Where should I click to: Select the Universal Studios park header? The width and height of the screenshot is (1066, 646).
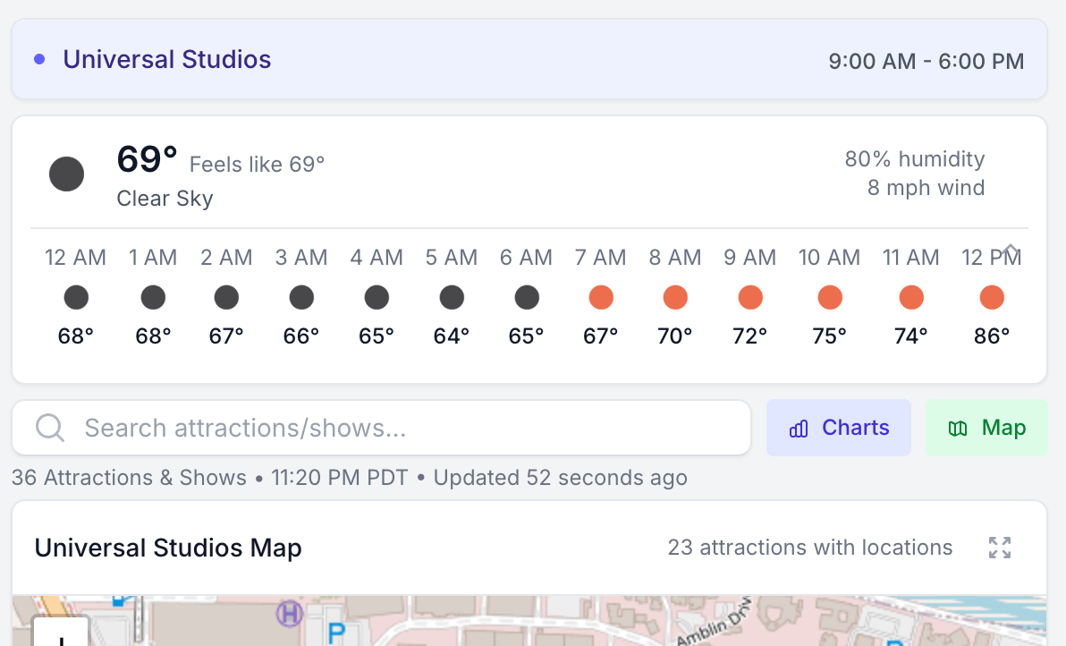(x=529, y=60)
